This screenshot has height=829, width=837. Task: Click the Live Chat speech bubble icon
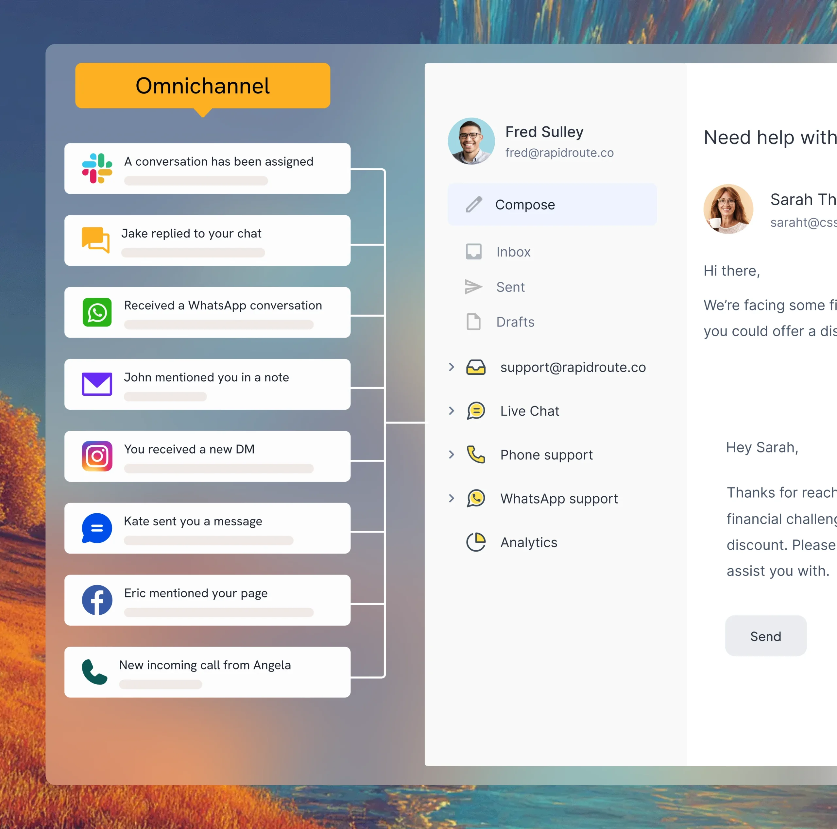coord(476,410)
